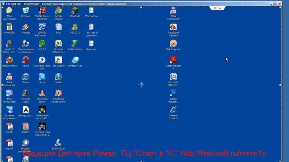Open the Google Chrome desktop shortcut
Viewport: 289px width, 162px height.
tap(59, 11)
